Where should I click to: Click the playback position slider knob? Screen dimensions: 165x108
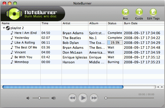[106, 98]
